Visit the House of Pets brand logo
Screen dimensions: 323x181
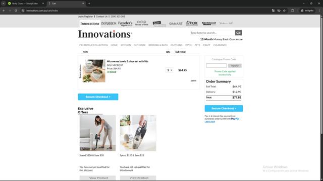(x=141, y=23)
